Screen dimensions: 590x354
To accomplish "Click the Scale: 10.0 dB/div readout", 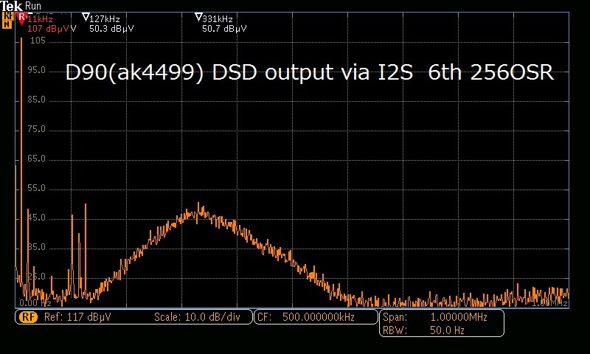I will point(197,317).
